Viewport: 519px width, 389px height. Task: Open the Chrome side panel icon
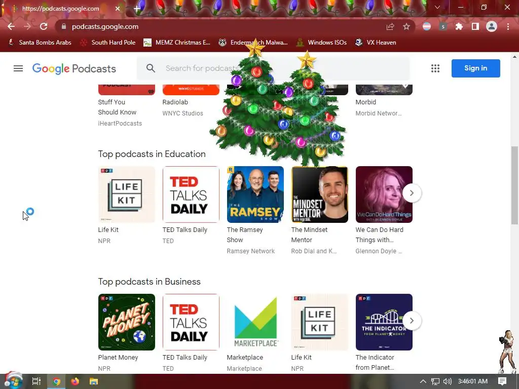[x=475, y=26]
